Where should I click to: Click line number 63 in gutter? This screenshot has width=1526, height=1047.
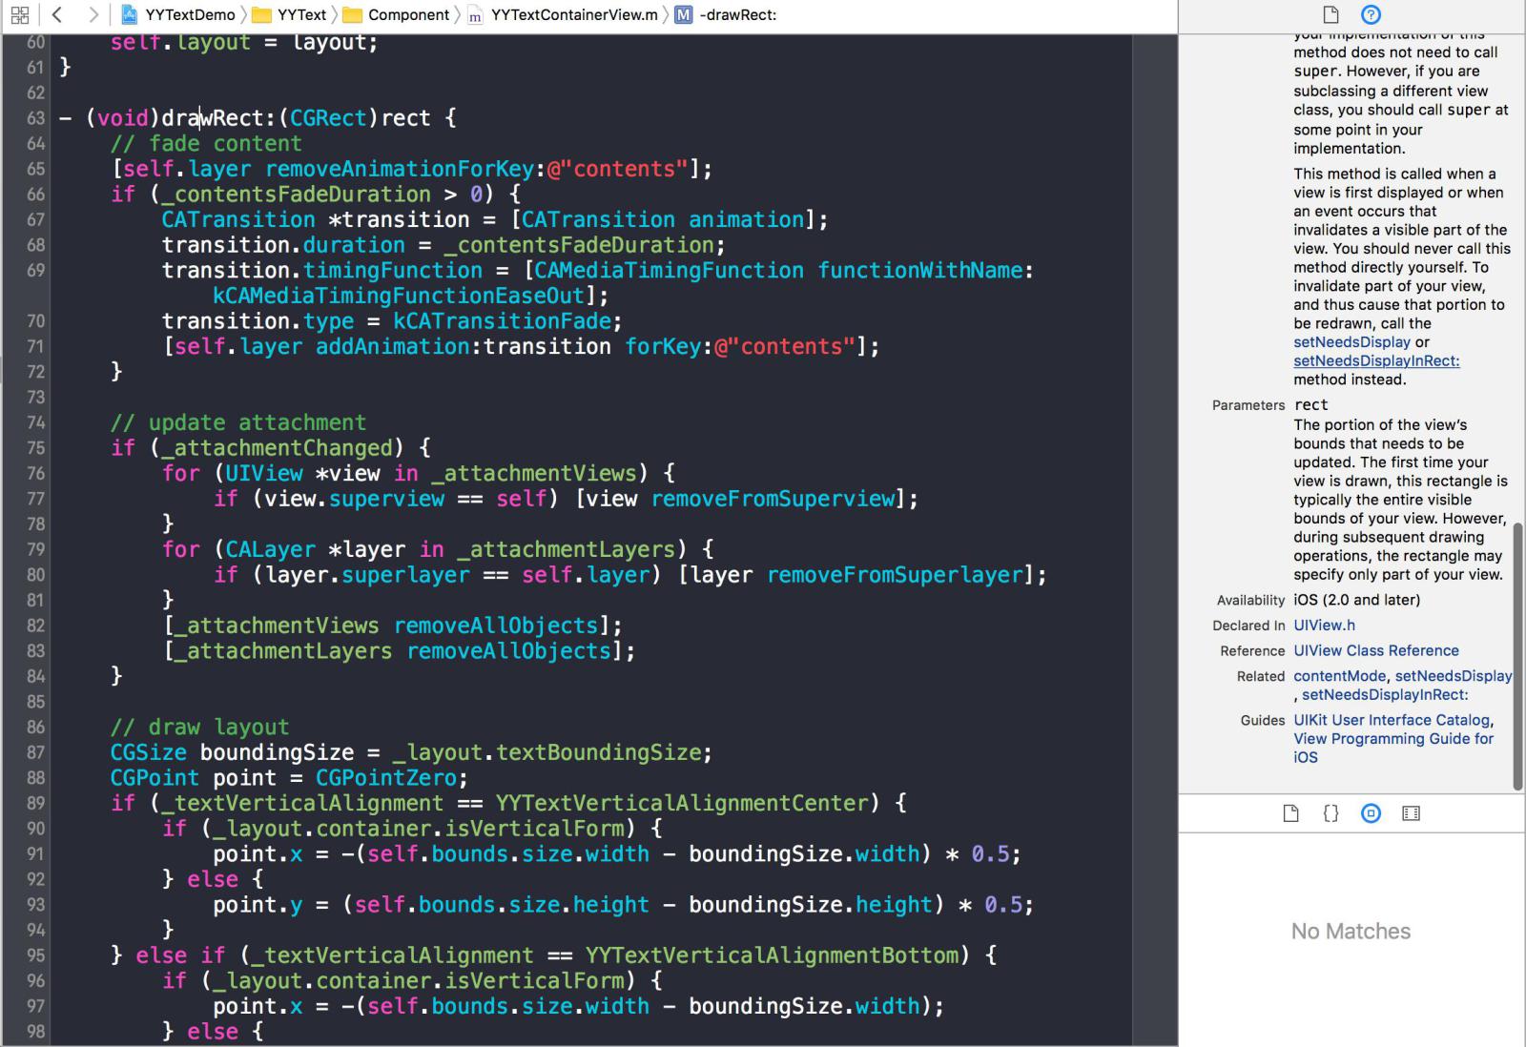[35, 118]
